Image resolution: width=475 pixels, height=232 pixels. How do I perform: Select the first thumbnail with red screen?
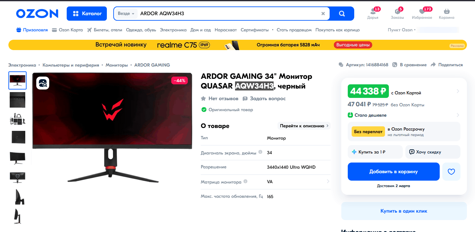(x=17, y=80)
